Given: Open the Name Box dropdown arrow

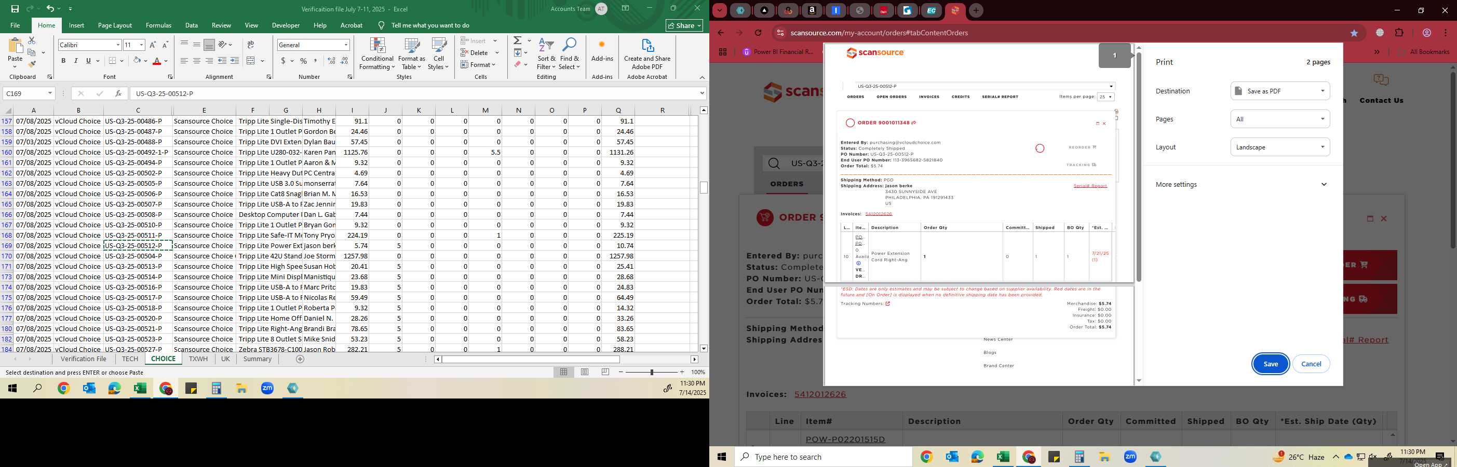Looking at the screenshot, I should [50, 93].
